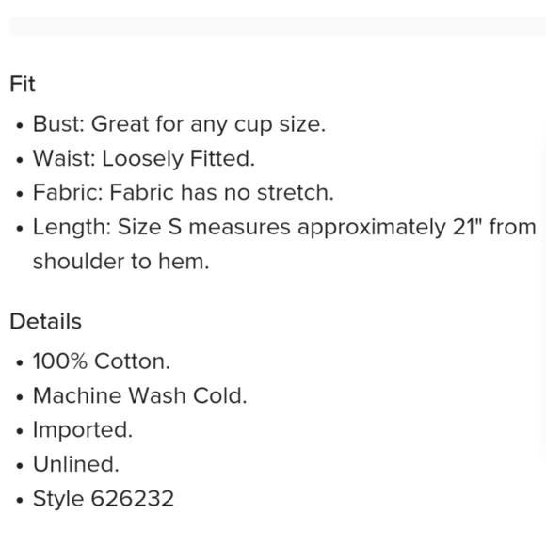
Task: Select the Unlined list item
Action: tap(76, 464)
